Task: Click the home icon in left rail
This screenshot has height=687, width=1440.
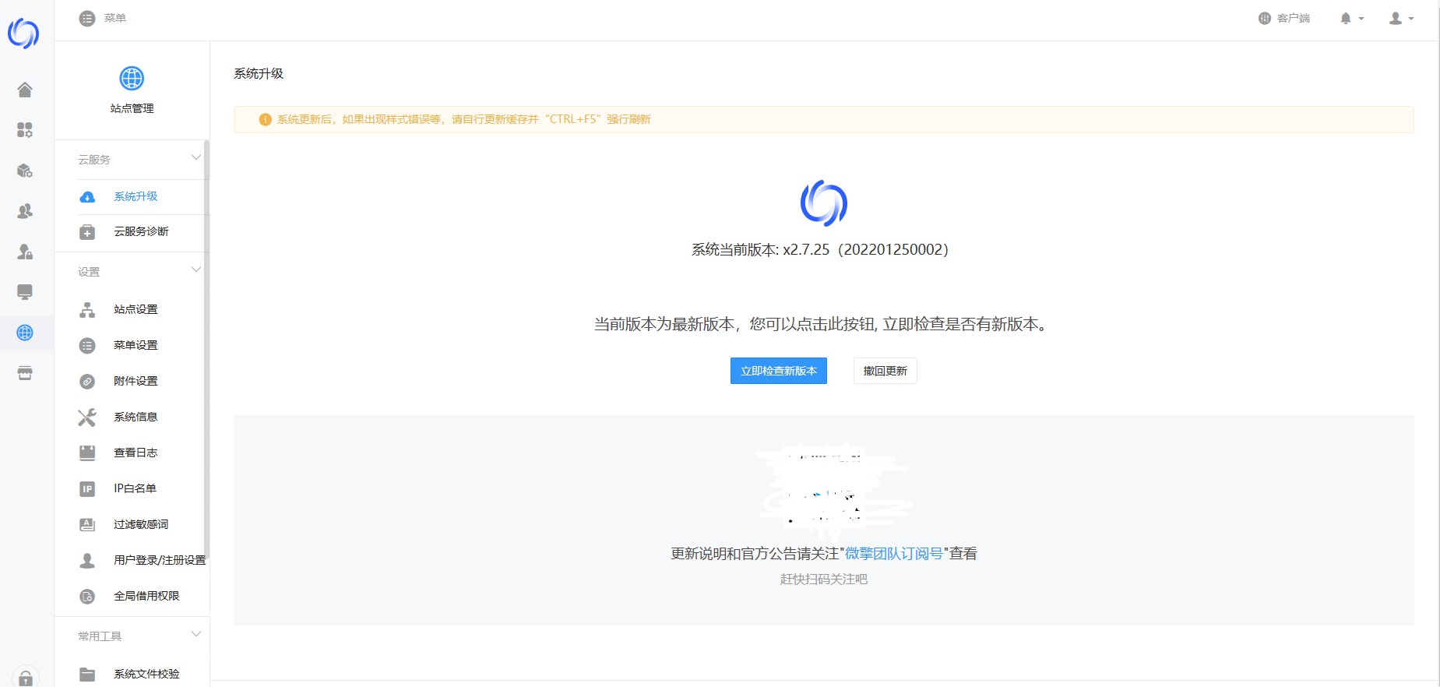Action: (x=25, y=90)
